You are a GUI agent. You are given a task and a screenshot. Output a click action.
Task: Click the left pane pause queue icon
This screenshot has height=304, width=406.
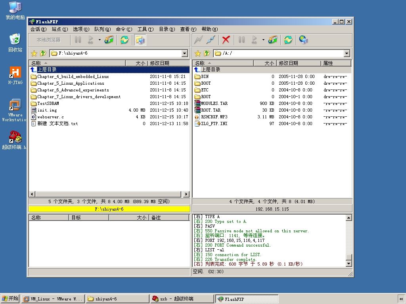78,40
